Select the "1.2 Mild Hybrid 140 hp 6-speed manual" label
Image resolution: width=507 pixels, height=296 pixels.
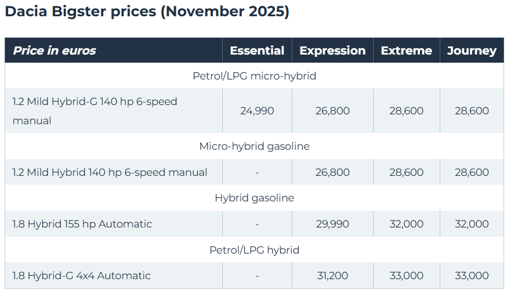click(x=110, y=172)
